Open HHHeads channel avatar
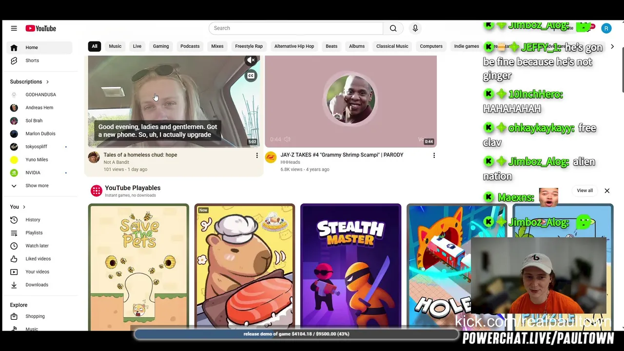Viewport: 624px width, 351px height. [x=271, y=157]
